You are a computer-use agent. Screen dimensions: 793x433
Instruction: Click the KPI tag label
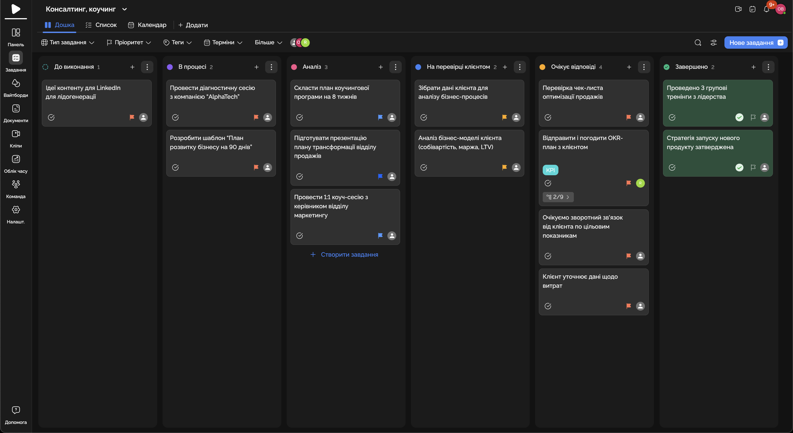[550, 170]
